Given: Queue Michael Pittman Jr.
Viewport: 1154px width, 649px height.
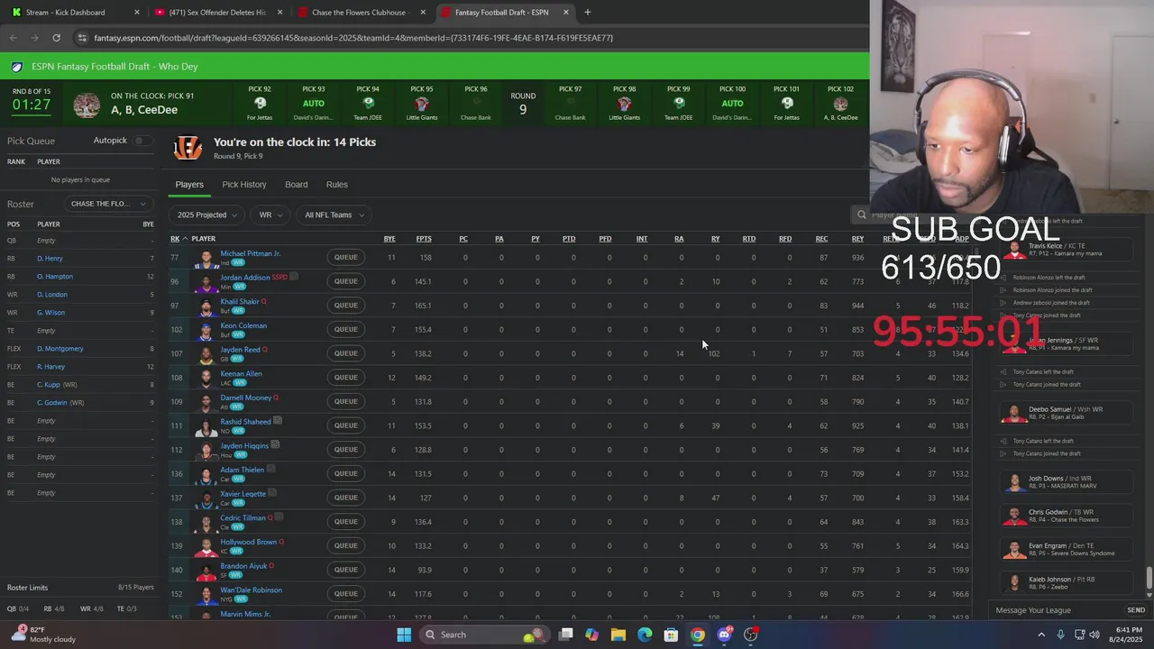Looking at the screenshot, I should 346,258.
